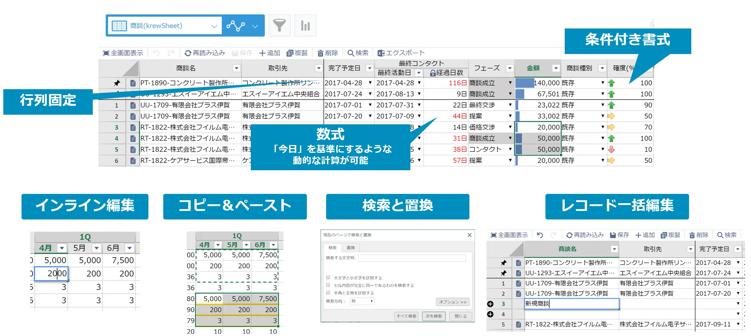This screenshot has width=751, height=336.
Task: Toggle 半角と全角を区別する checkbox
Action: pyautogui.click(x=328, y=293)
